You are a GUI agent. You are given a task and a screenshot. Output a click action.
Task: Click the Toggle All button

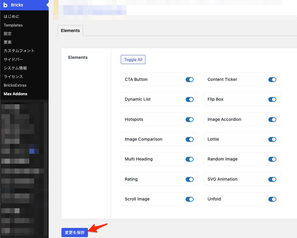(133, 60)
